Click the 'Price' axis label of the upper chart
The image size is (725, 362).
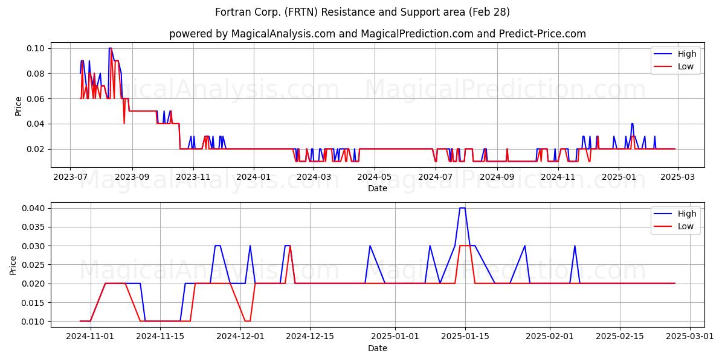pyautogui.click(x=19, y=106)
